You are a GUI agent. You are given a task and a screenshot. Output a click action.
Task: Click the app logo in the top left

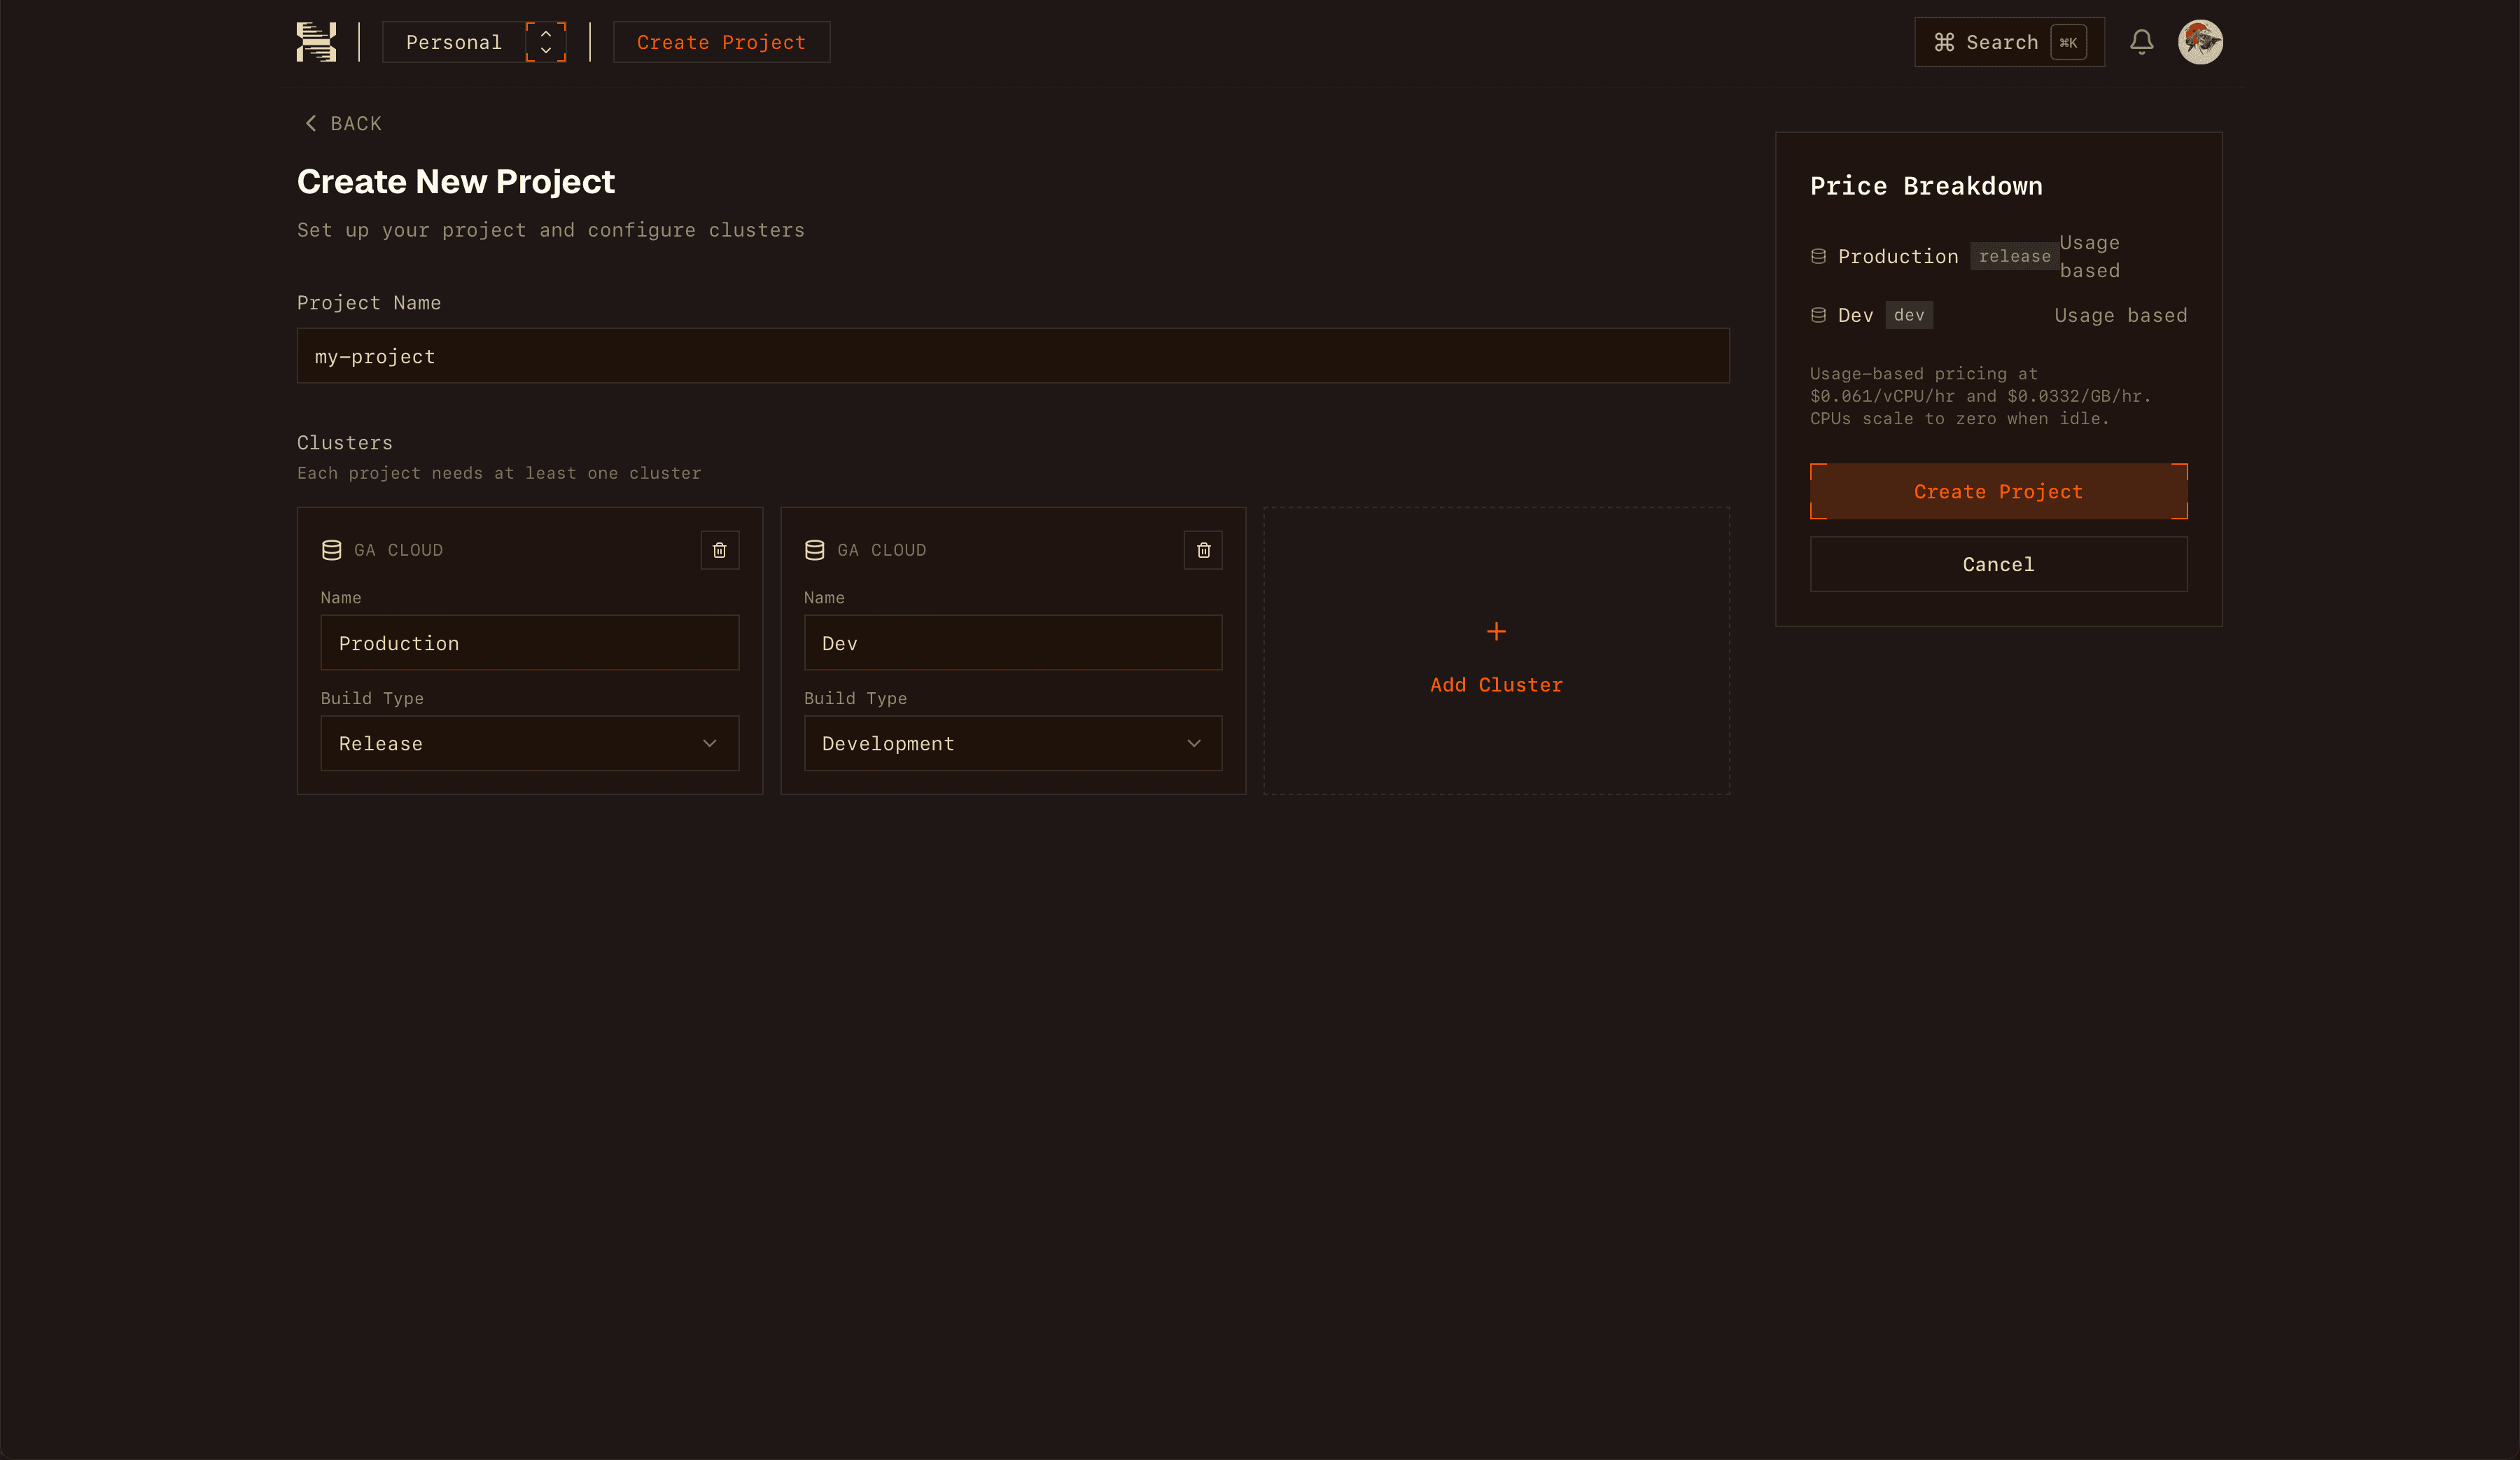pos(316,41)
